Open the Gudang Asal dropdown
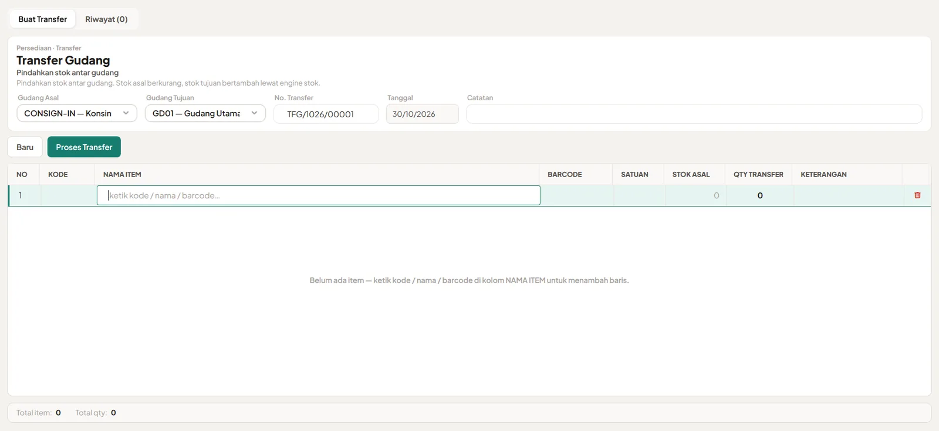Screen dimensions: 939x431 [x=77, y=113]
